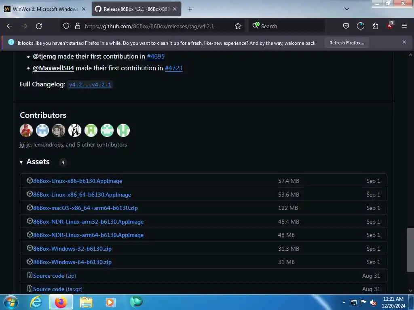This screenshot has width=414, height=310.
Task: Download 86Box-Windows-64-b6130.zip
Action: [72, 262]
